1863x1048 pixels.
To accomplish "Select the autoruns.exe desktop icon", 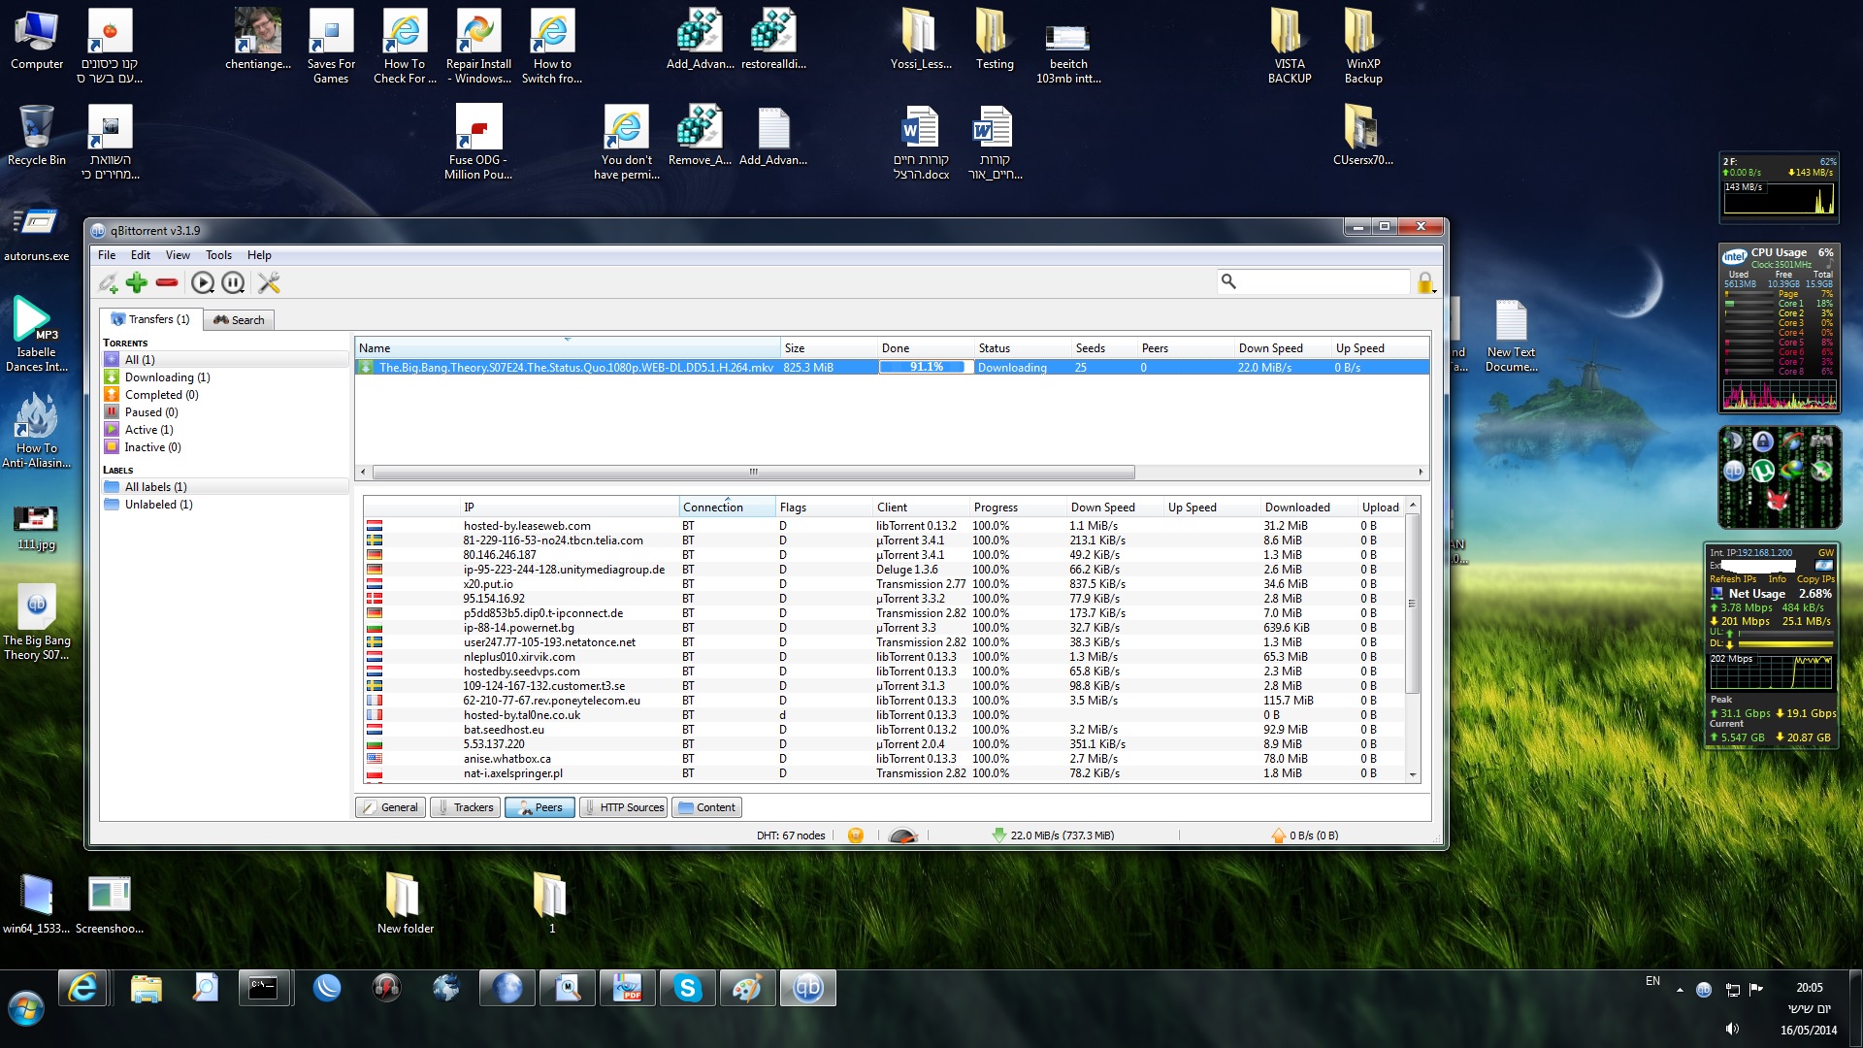I will 37,233.
